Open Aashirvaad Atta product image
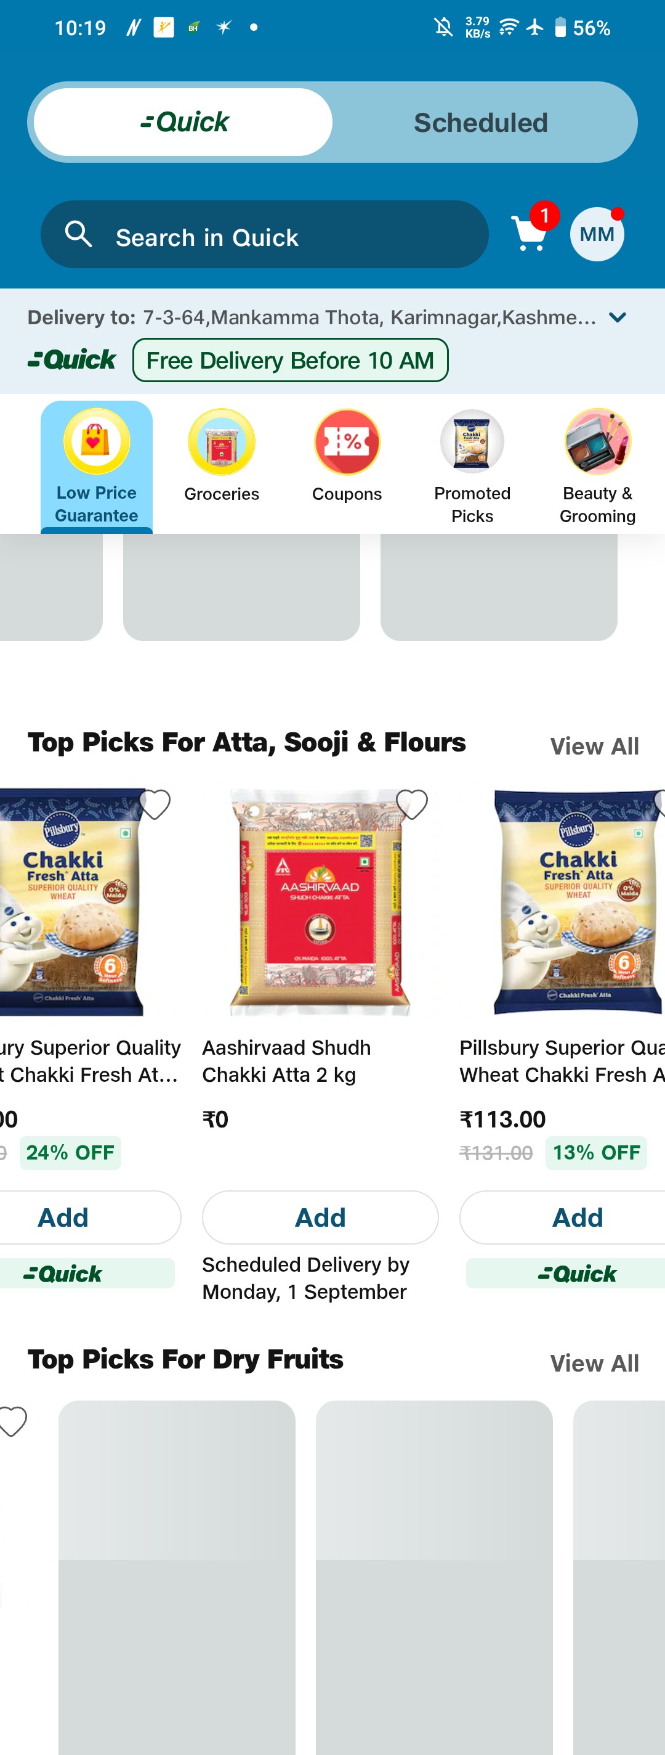The image size is (665, 1755). coord(320,902)
